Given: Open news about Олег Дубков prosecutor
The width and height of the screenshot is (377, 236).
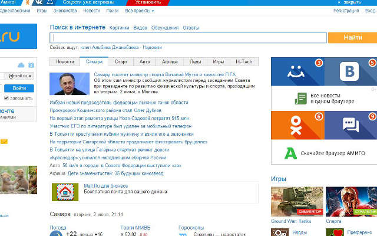Looking at the screenshot, I should tap(105, 110).
